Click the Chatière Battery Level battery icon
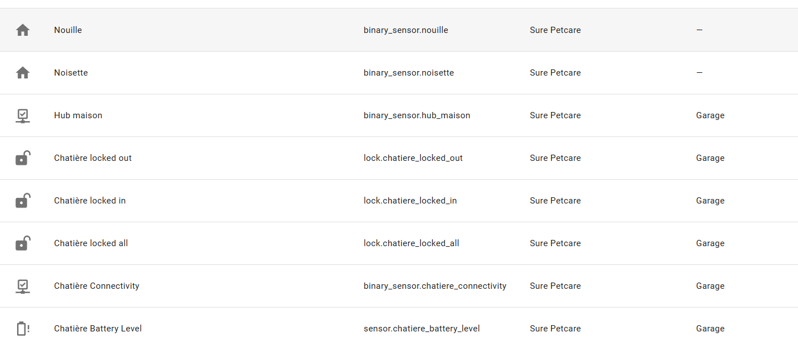This screenshot has height=361, width=798. [22, 329]
